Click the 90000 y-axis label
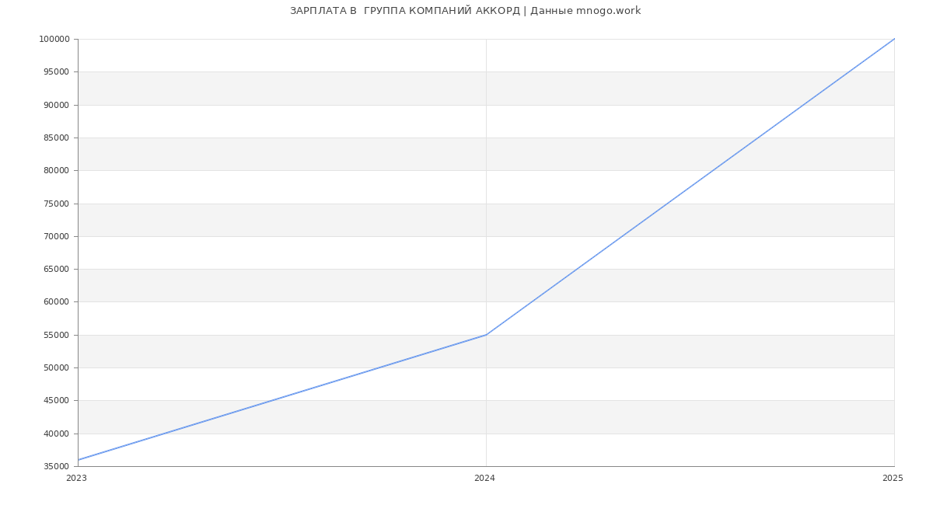Screen dimensions: 933x505 pyautogui.click(x=56, y=105)
